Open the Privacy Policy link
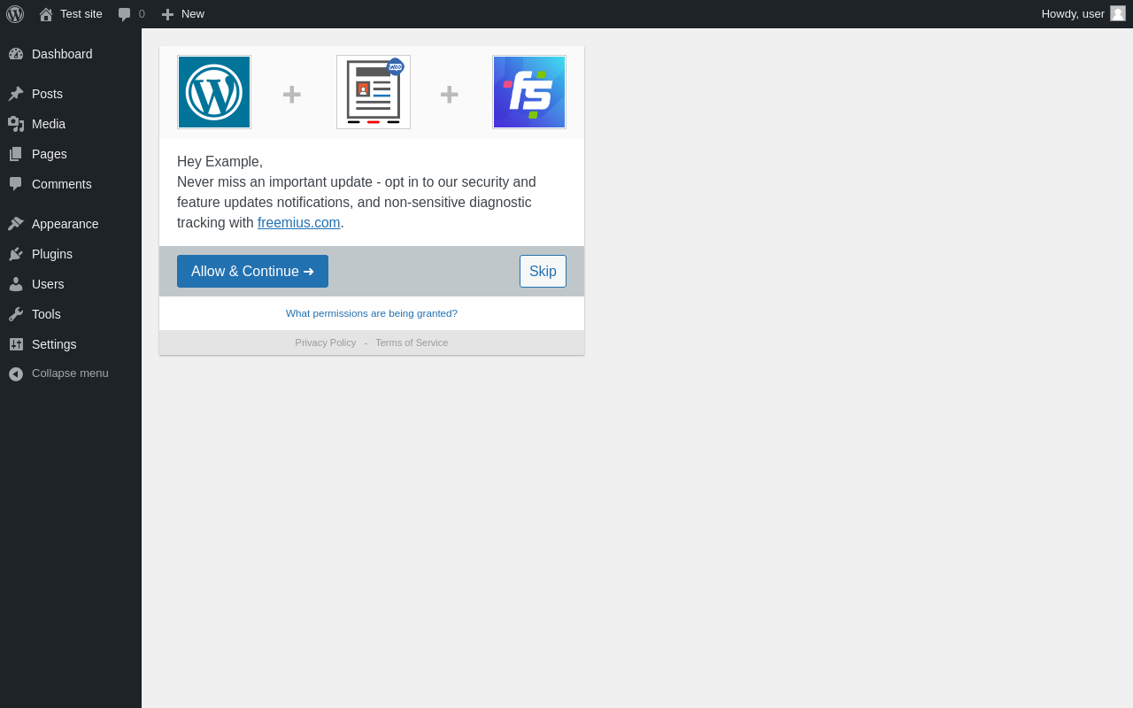The height and width of the screenshot is (708, 1133). [x=326, y=342]
